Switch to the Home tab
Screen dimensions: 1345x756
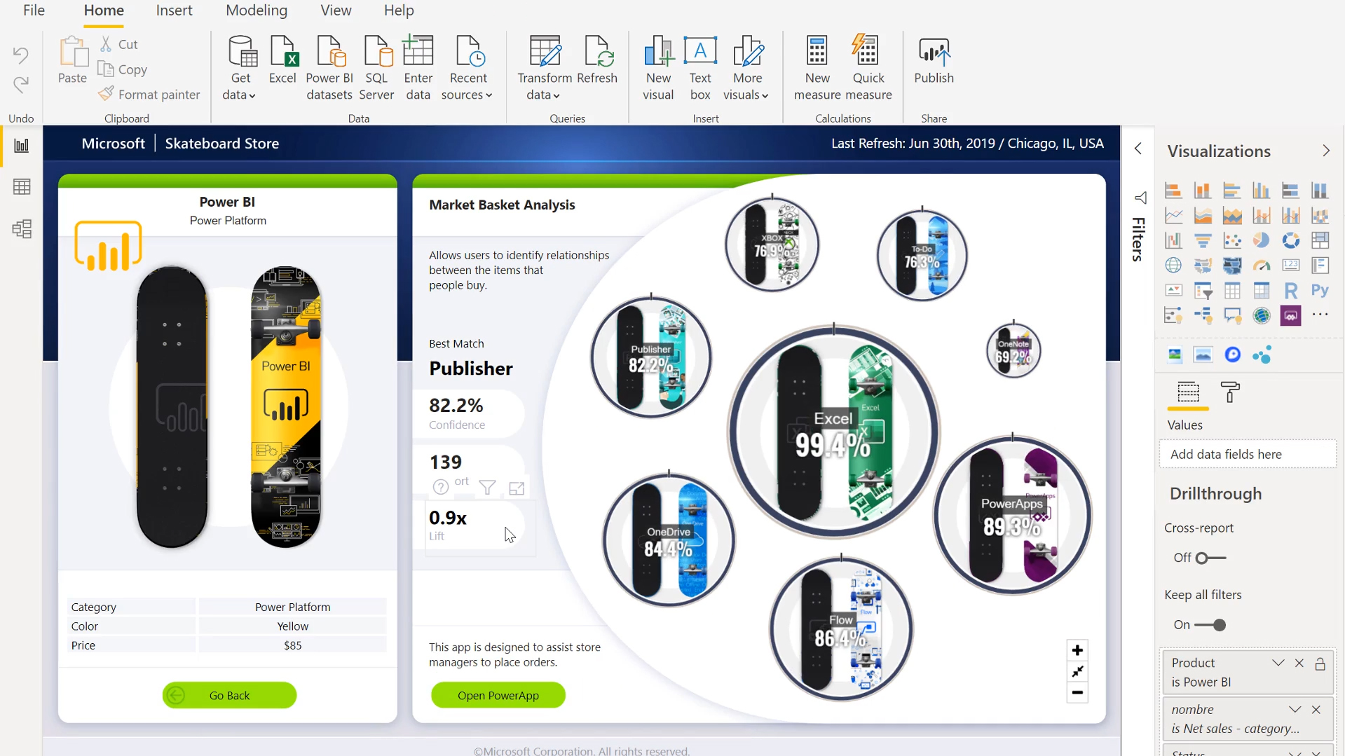[104, 11]
